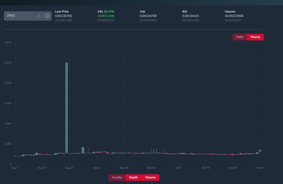
Task: Switch chart interval to Daily
Action: (x=240, y=37)
